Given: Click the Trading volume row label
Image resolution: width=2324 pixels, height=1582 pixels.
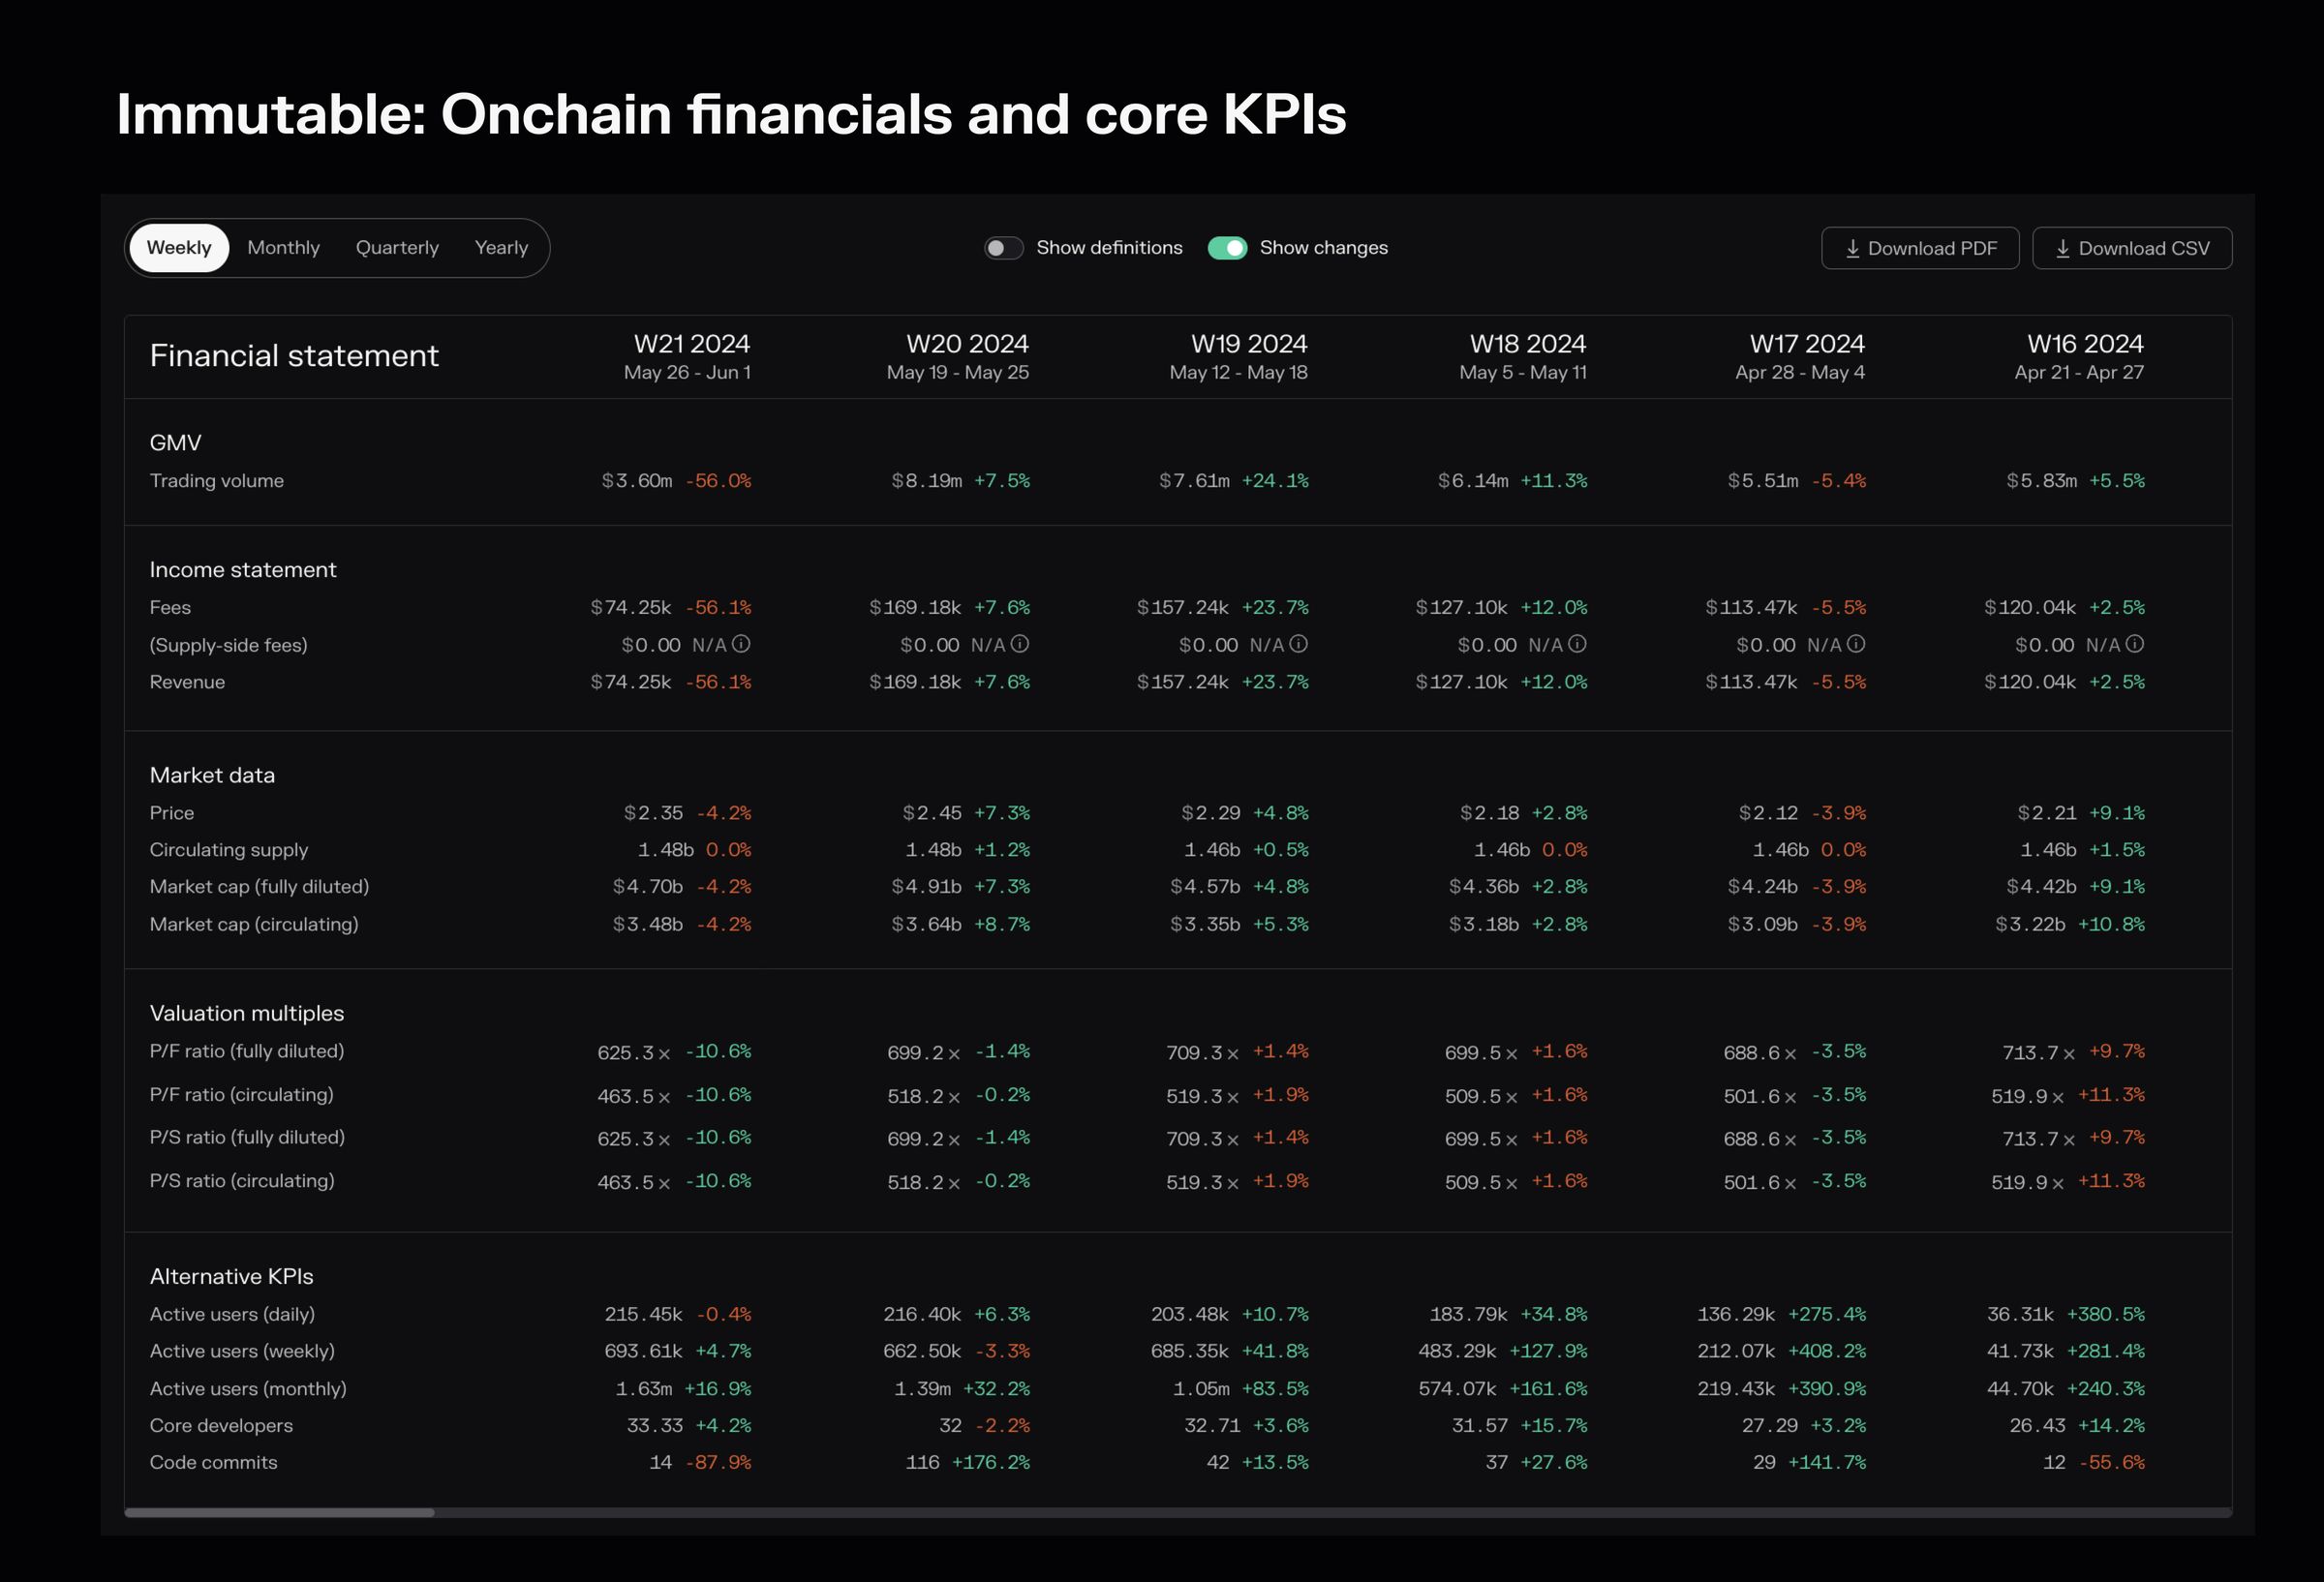Looking at the screenshot, I should click(216, 481).
